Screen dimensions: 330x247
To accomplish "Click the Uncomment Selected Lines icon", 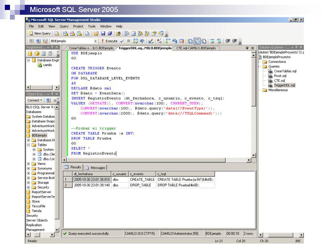I will pyautogui.click(x=219, y=41).
